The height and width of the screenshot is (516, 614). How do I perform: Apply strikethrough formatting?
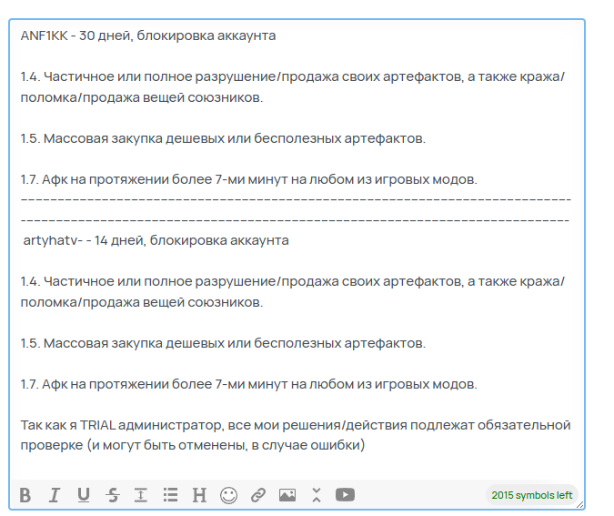[113, 495]
